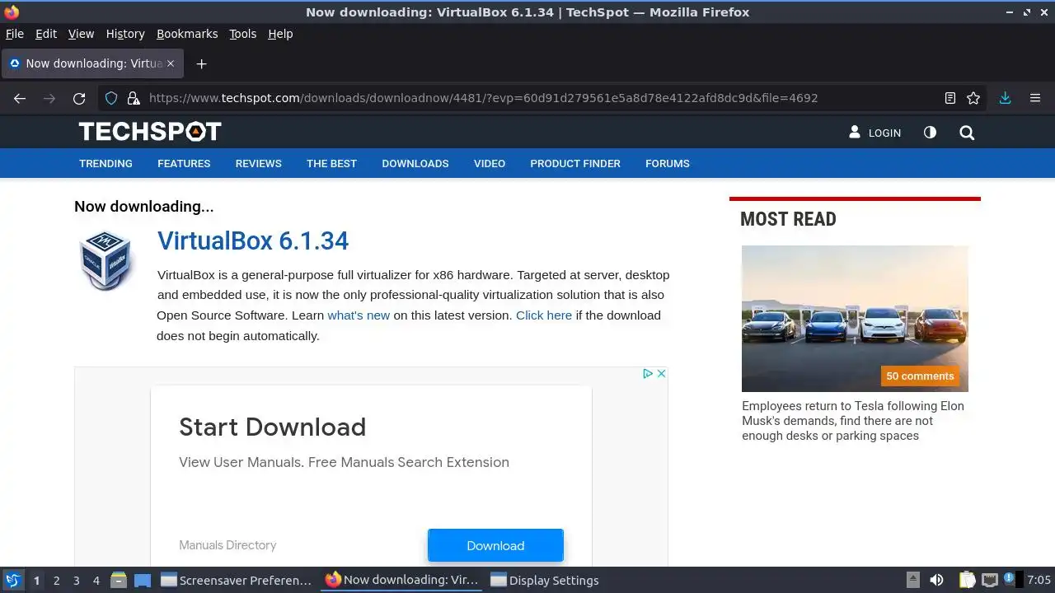Go back to the previous page

point(20,98)
